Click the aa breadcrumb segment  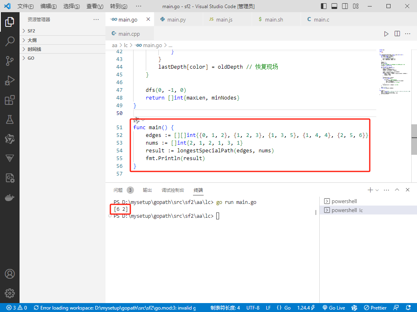[x=114, y=45]
